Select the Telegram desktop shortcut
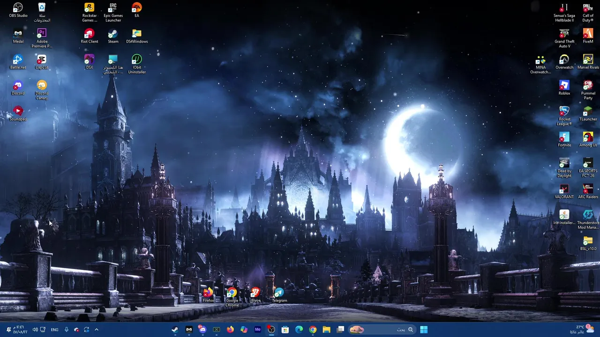 click(x=279, y=295)
